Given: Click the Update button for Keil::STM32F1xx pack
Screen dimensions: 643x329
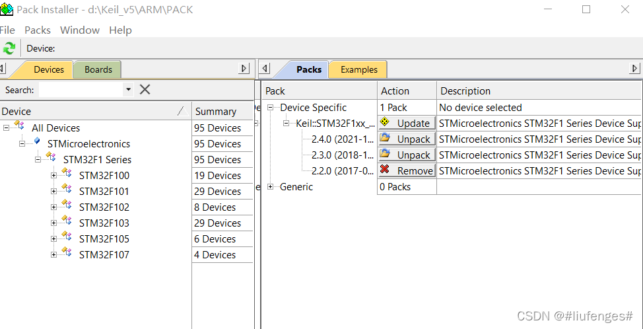Looking at the screenshot, I should [x=407, y=123].
